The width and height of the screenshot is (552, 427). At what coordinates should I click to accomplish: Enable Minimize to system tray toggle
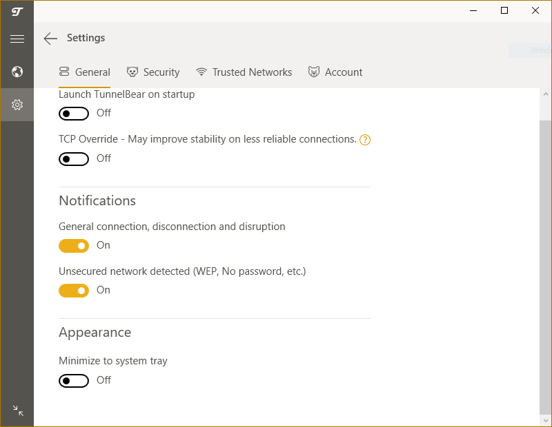74,381
